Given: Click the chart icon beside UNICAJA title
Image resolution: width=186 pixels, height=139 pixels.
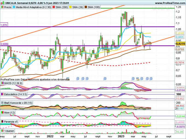Looking at the screenshot, I should (x=3, y=3).
